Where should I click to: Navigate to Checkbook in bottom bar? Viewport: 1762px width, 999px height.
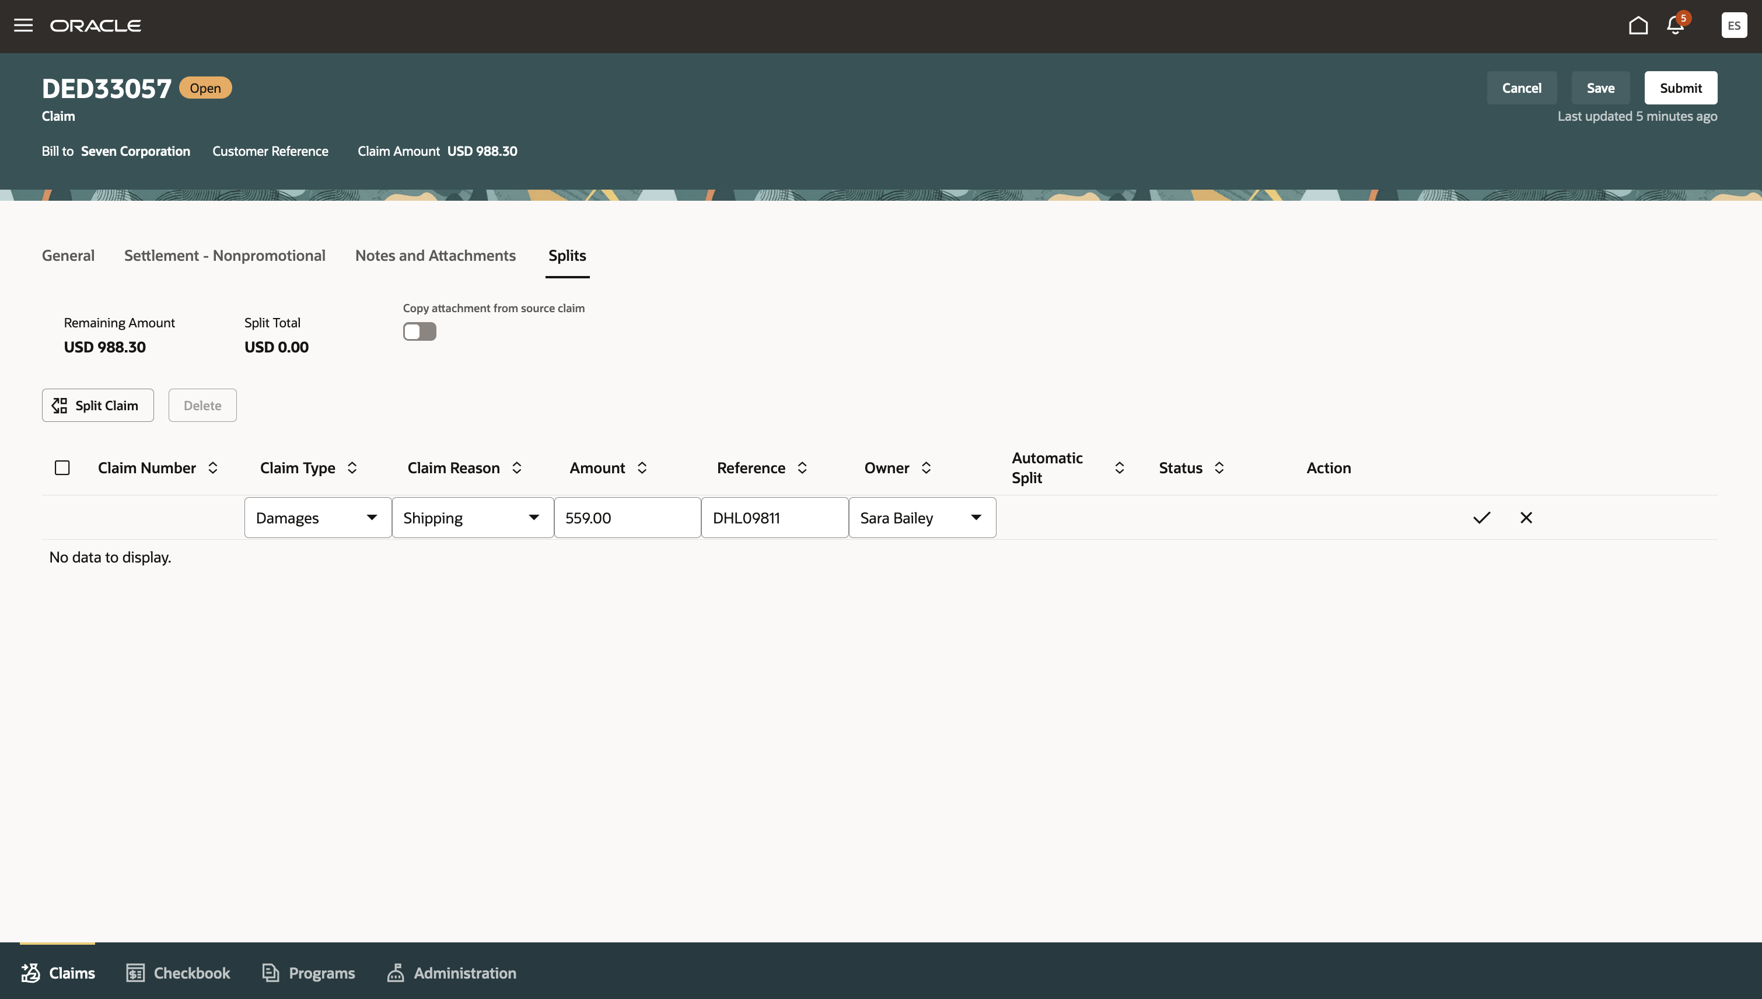179,973
